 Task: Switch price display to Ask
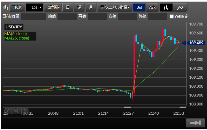(152, 7)
